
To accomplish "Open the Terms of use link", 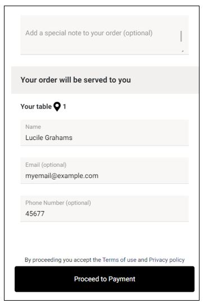I will 119,260.
